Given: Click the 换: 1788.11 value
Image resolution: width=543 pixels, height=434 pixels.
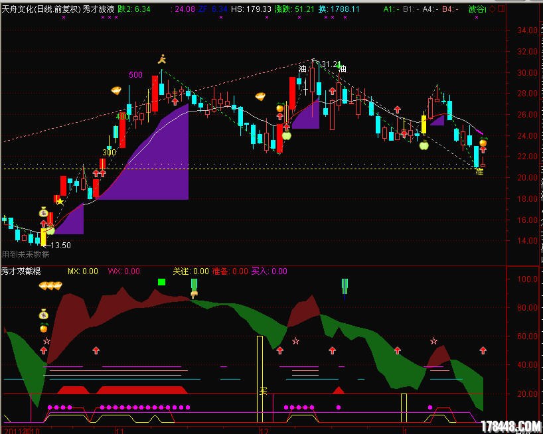Looking at the screenshot, I should [x=339, y=9].
